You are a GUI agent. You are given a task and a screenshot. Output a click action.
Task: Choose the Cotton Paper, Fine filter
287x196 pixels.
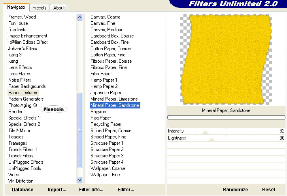pos(108,55)
